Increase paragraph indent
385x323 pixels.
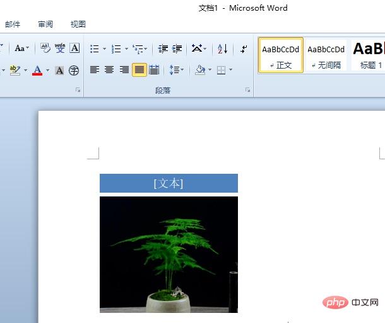point(177,48)
